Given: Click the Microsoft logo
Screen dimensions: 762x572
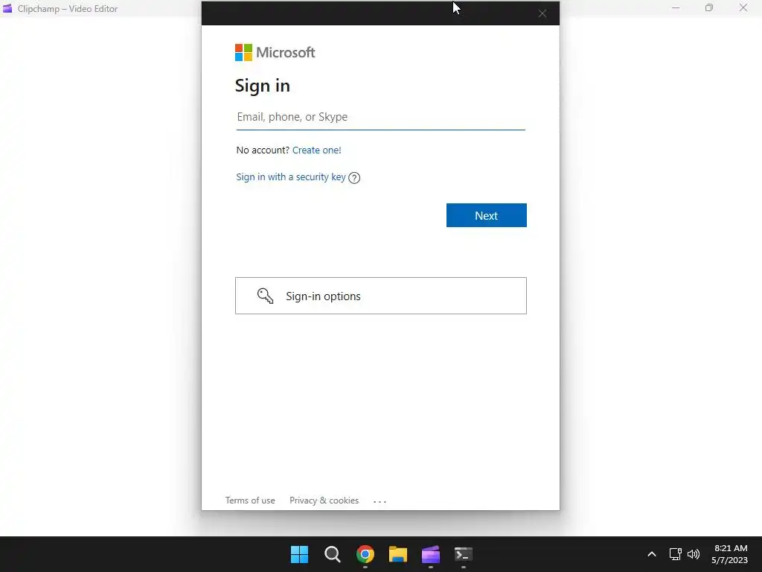Looking at the screenshot, I should coord(275,53).
